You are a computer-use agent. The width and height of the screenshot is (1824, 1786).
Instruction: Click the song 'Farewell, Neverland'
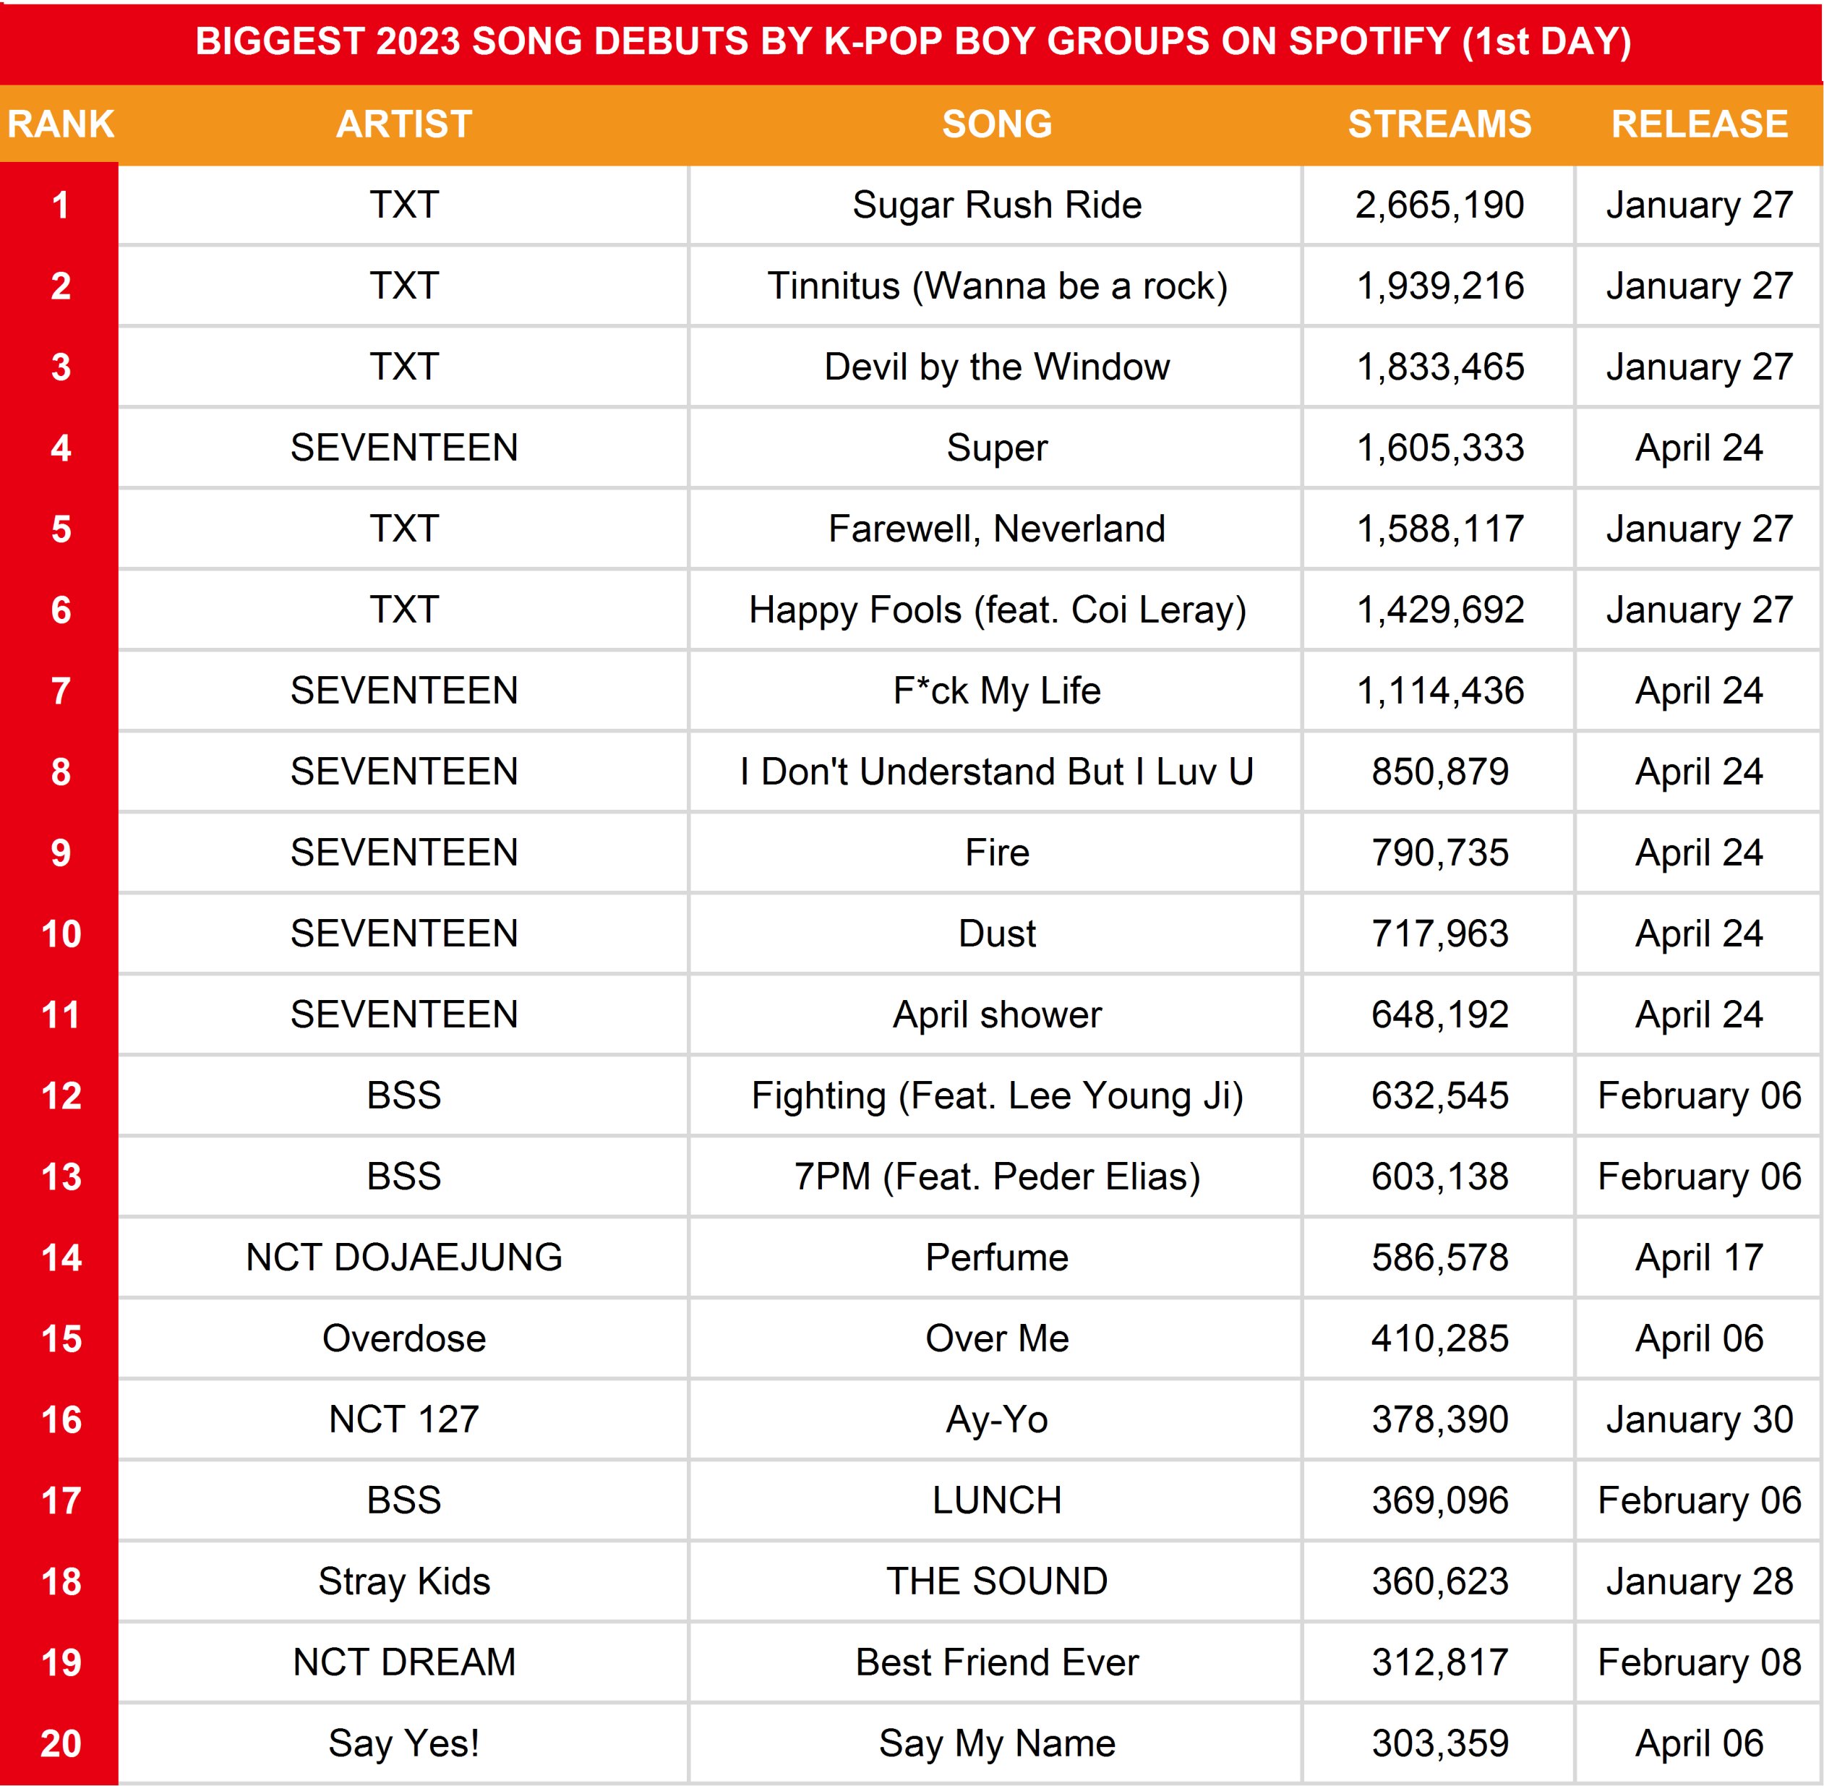[x=997, y=529]
